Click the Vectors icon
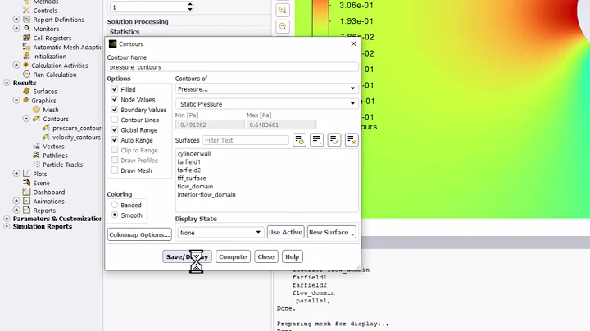 [x=36, y=146]
